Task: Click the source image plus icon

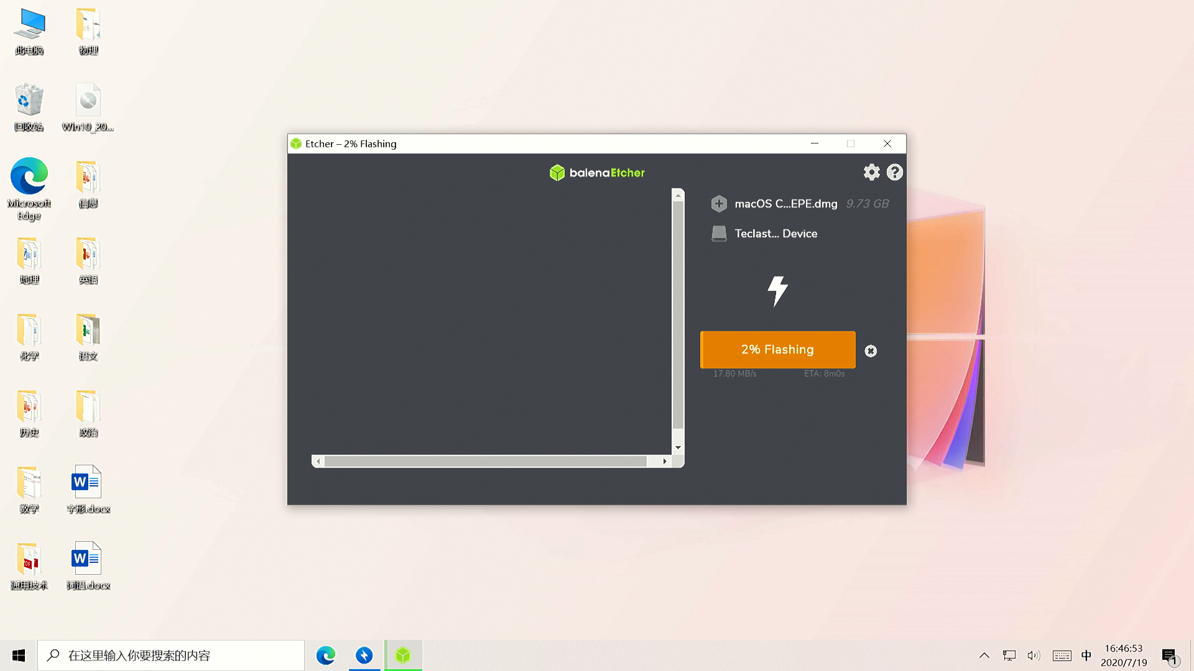Action: (x=719, y=204)
